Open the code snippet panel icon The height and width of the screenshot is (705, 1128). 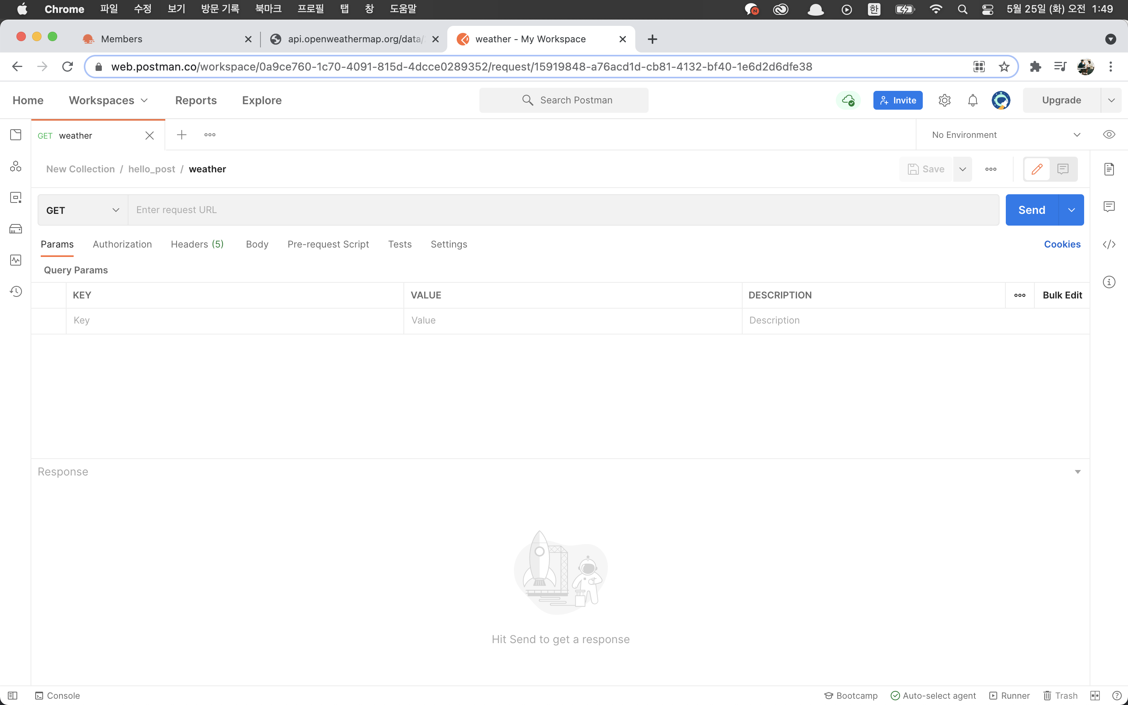click(1109, 244)
